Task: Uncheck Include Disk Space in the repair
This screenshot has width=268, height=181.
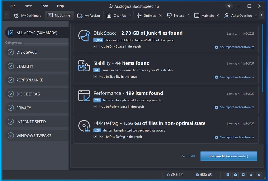Action: (x=95, y=47)
